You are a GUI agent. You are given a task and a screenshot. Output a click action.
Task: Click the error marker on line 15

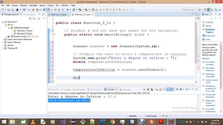click(x=49, y=70)
